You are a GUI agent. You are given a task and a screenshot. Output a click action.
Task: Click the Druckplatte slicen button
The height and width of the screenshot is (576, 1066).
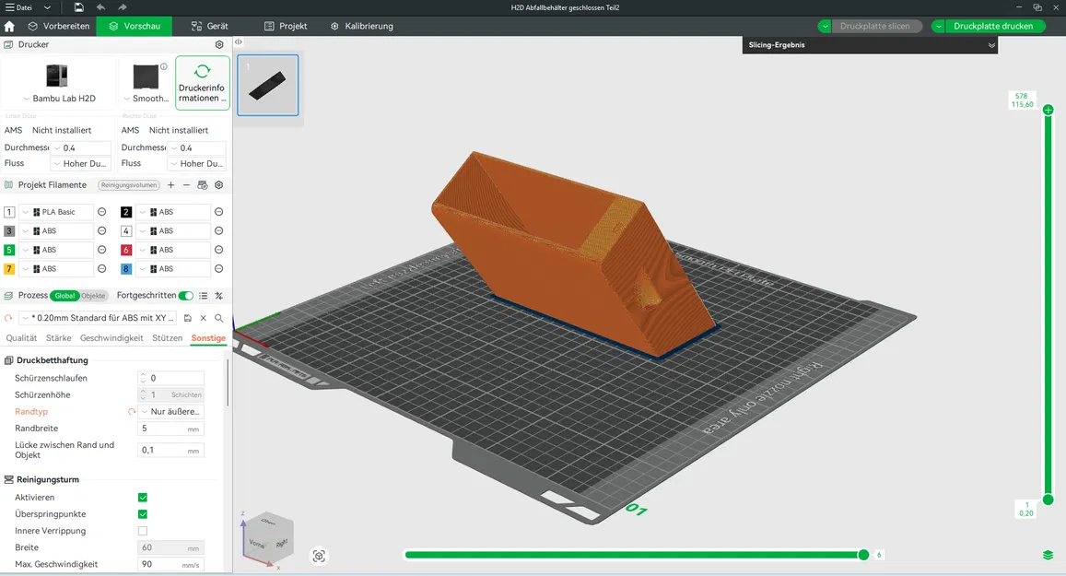[x=874, y=26]
